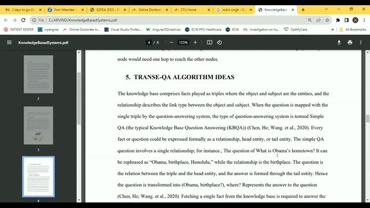Open the Online Doctorate in... bookmark

[82, 29]
